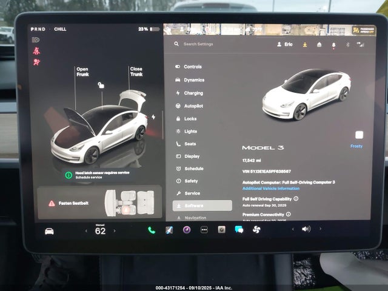388x291 pixels.
Task: Tap the CHILL drive mode label
Action: (x=60, y=29)
